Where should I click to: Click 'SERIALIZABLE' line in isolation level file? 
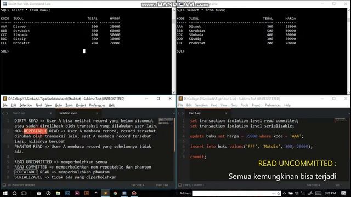[65, 177]
